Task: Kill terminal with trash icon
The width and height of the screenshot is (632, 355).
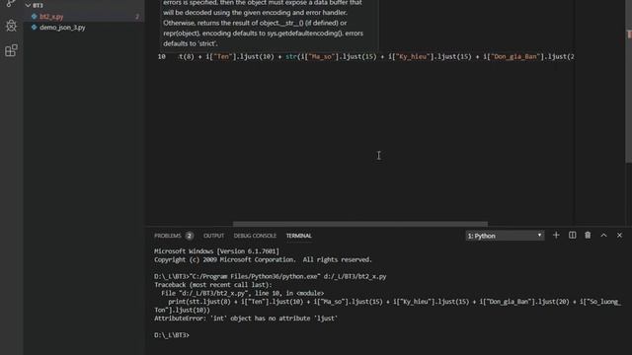Action: (588, 235)
